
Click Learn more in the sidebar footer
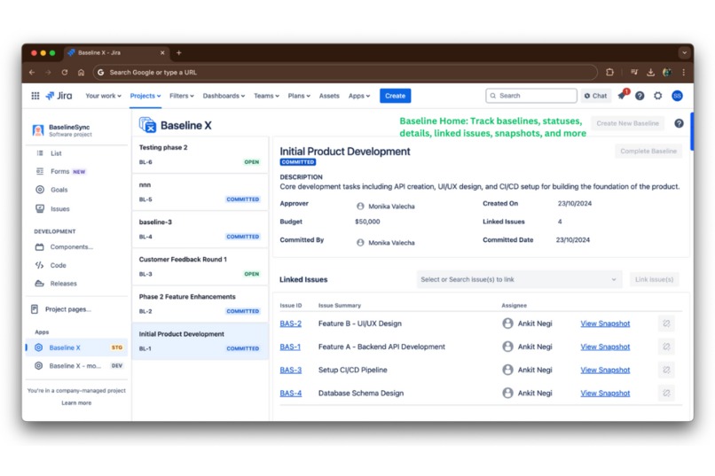(76, 403)
